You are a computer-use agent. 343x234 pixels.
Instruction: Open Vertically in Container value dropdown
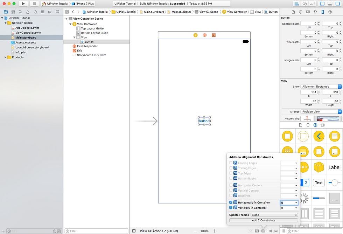[296, 208]
